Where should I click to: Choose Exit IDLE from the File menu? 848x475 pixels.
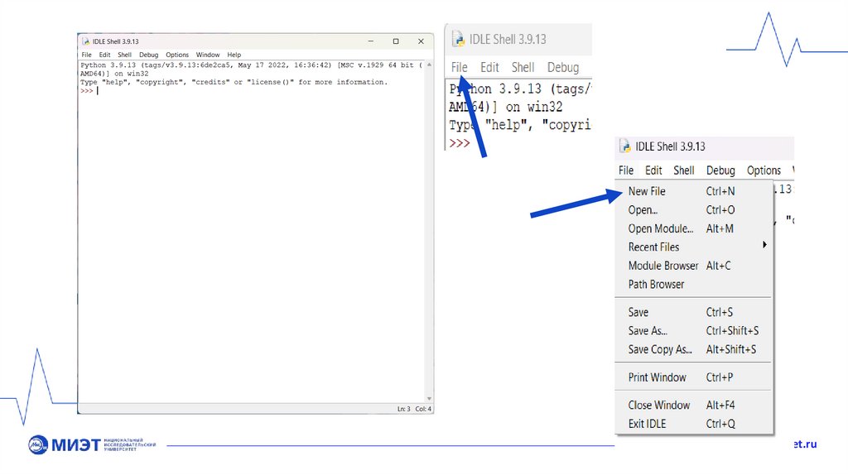(694, 424)
